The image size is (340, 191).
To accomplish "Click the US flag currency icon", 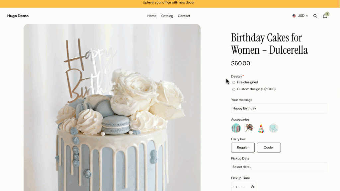I will (294, 16).
